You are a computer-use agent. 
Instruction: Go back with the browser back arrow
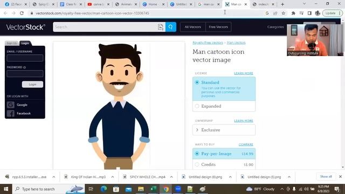(6, 13)
